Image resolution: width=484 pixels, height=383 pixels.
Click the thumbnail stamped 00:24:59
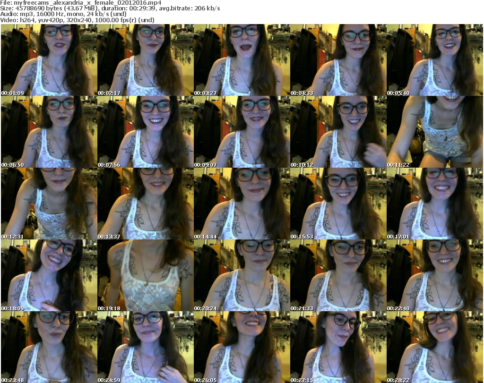(x=146, y=347)
